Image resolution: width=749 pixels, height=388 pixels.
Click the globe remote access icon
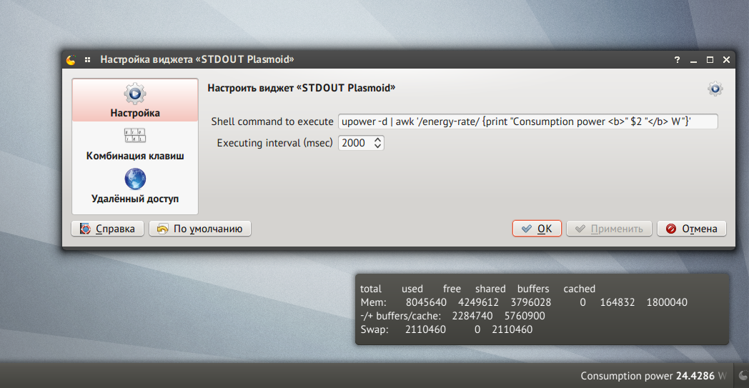coord(135,179)
